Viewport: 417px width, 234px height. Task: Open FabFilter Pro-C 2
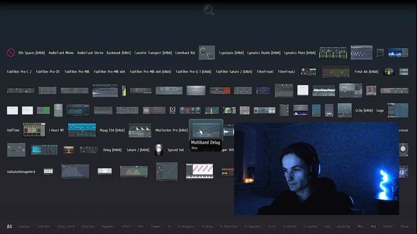point(19,71)
